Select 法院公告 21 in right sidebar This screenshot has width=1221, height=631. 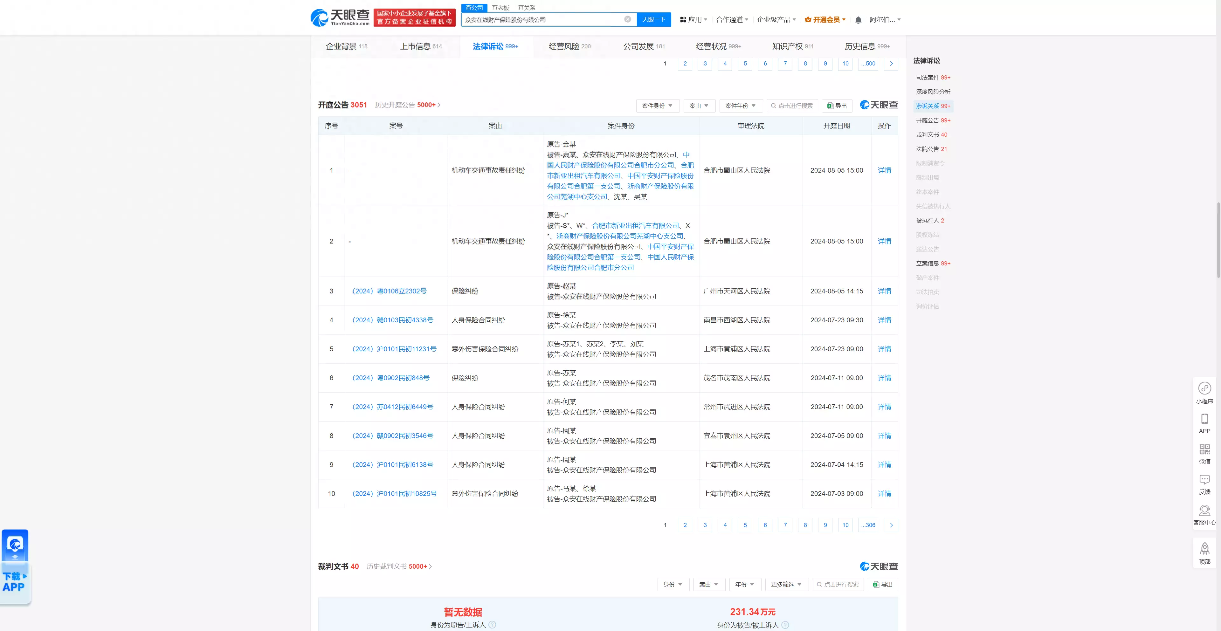(x=931, y=149)
